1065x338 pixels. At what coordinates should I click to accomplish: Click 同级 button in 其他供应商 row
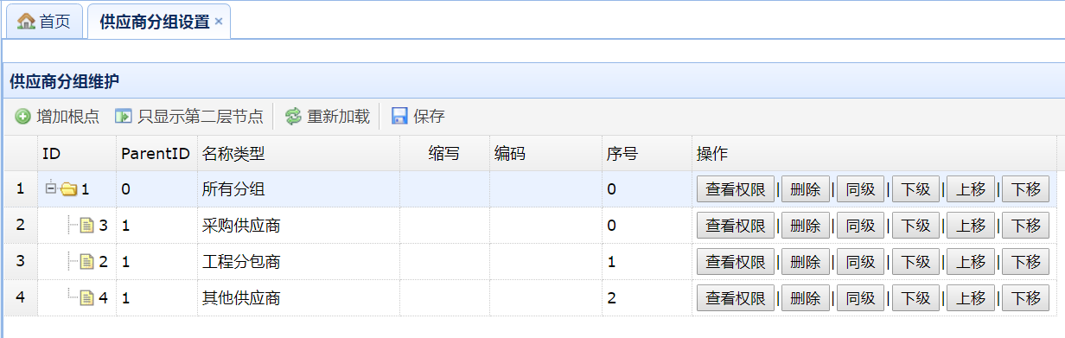[861, 298]
